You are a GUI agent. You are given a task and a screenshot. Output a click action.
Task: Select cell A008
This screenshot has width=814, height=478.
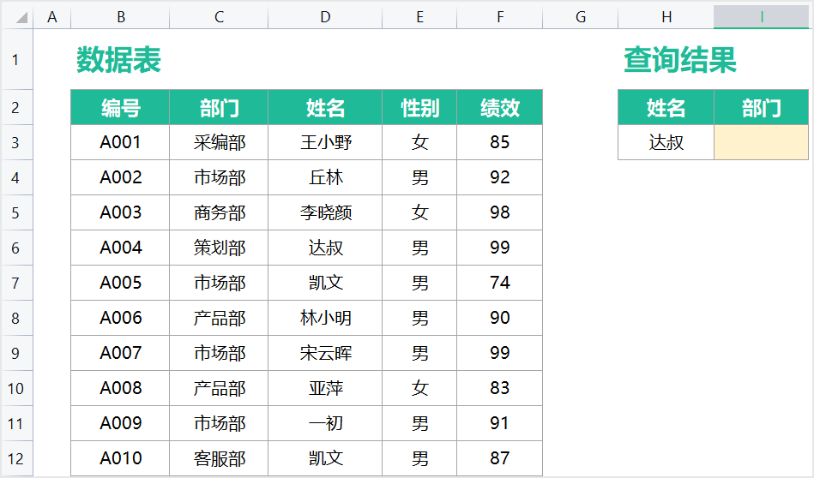(x=120, y=388)
